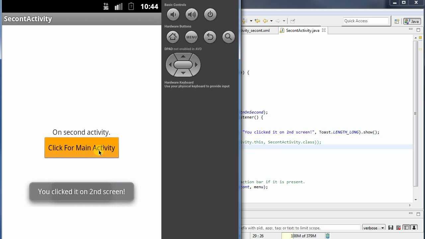Click the DPAD up arrow

pyautogui.click(x=183, y=56)
